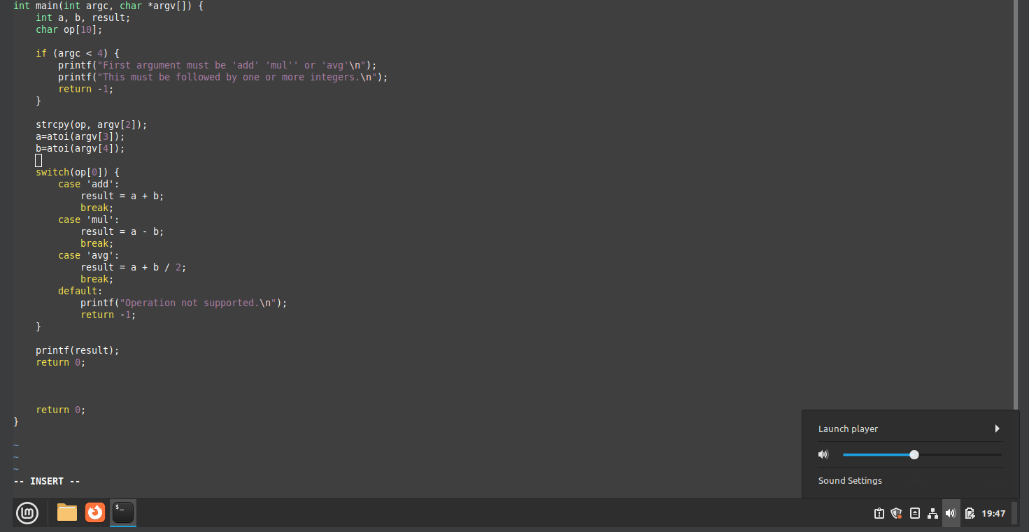Click the "result = a + b / 2;" line

click(x=134, y=267)
